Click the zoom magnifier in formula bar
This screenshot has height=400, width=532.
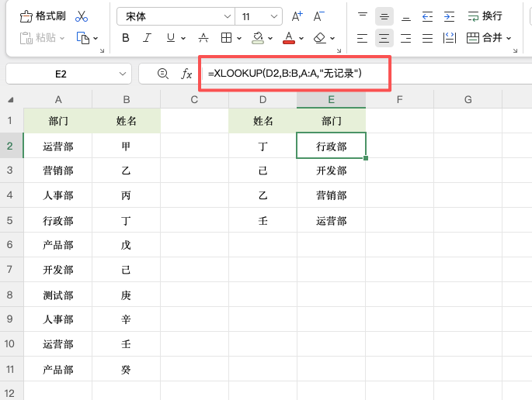(163, 74)
